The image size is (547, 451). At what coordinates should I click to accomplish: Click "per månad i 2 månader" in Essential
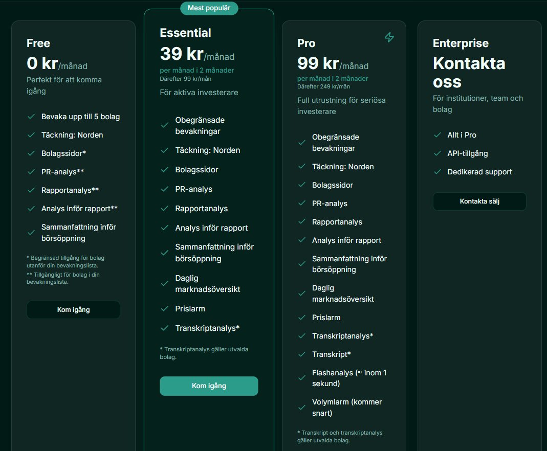(x=197, y=70)
